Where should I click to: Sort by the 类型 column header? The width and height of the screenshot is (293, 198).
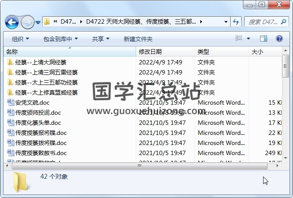click(222, 52)
